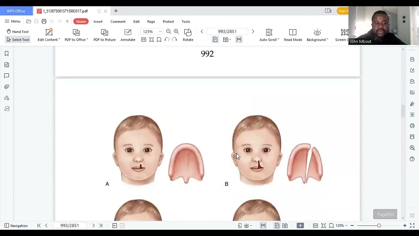419x236 pixels.
Task: Open the Find magnifier icon in right sidebar
Action: coord(412,148)
